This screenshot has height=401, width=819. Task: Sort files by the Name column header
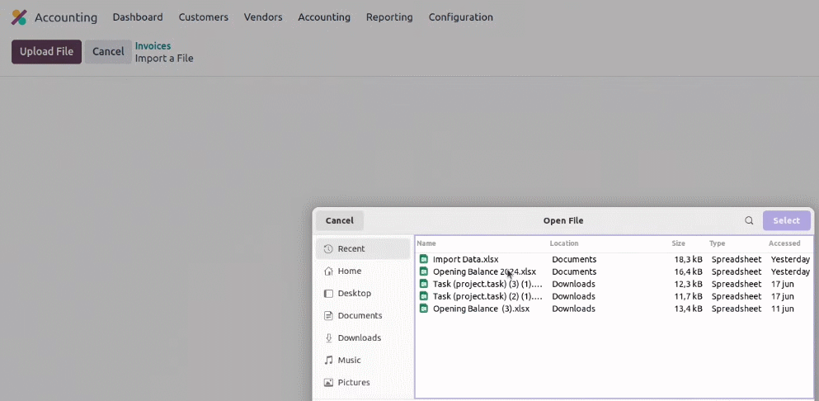426,243
